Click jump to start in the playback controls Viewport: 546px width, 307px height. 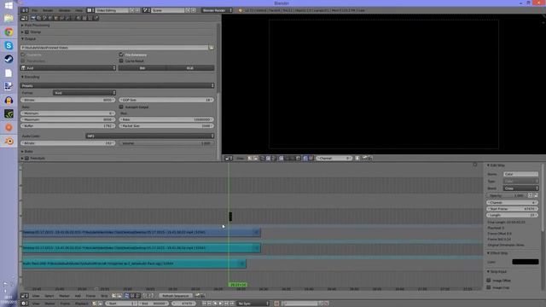(x=204, y=304)
